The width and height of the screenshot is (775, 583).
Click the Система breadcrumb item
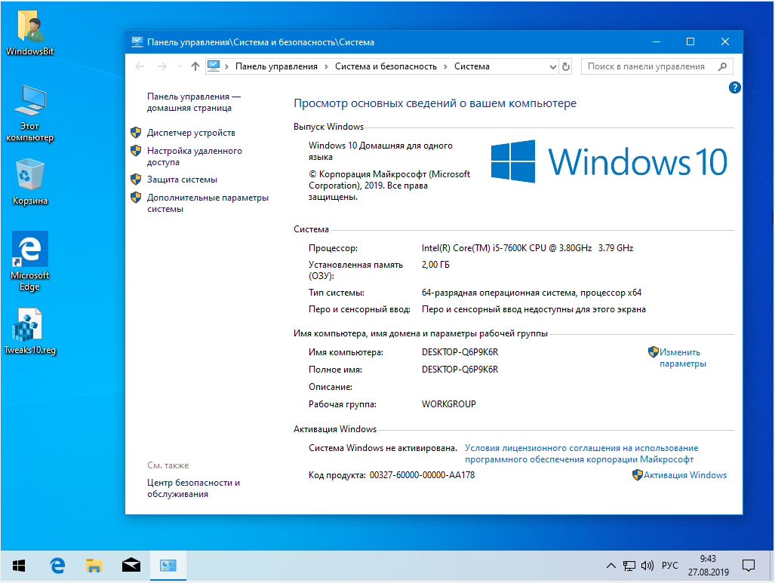click(x=472, y=66)
